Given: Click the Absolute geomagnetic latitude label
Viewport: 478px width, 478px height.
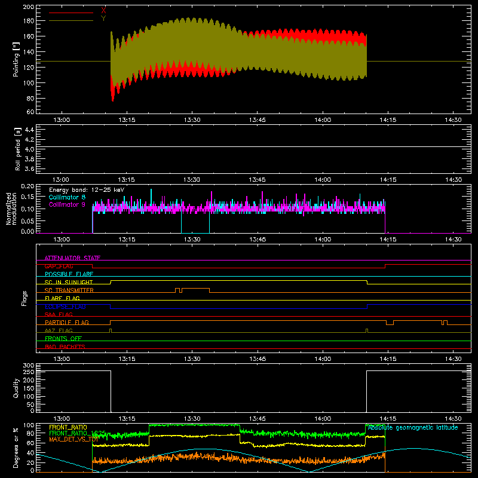Looking at the screenshot, I should pos(413,427).
